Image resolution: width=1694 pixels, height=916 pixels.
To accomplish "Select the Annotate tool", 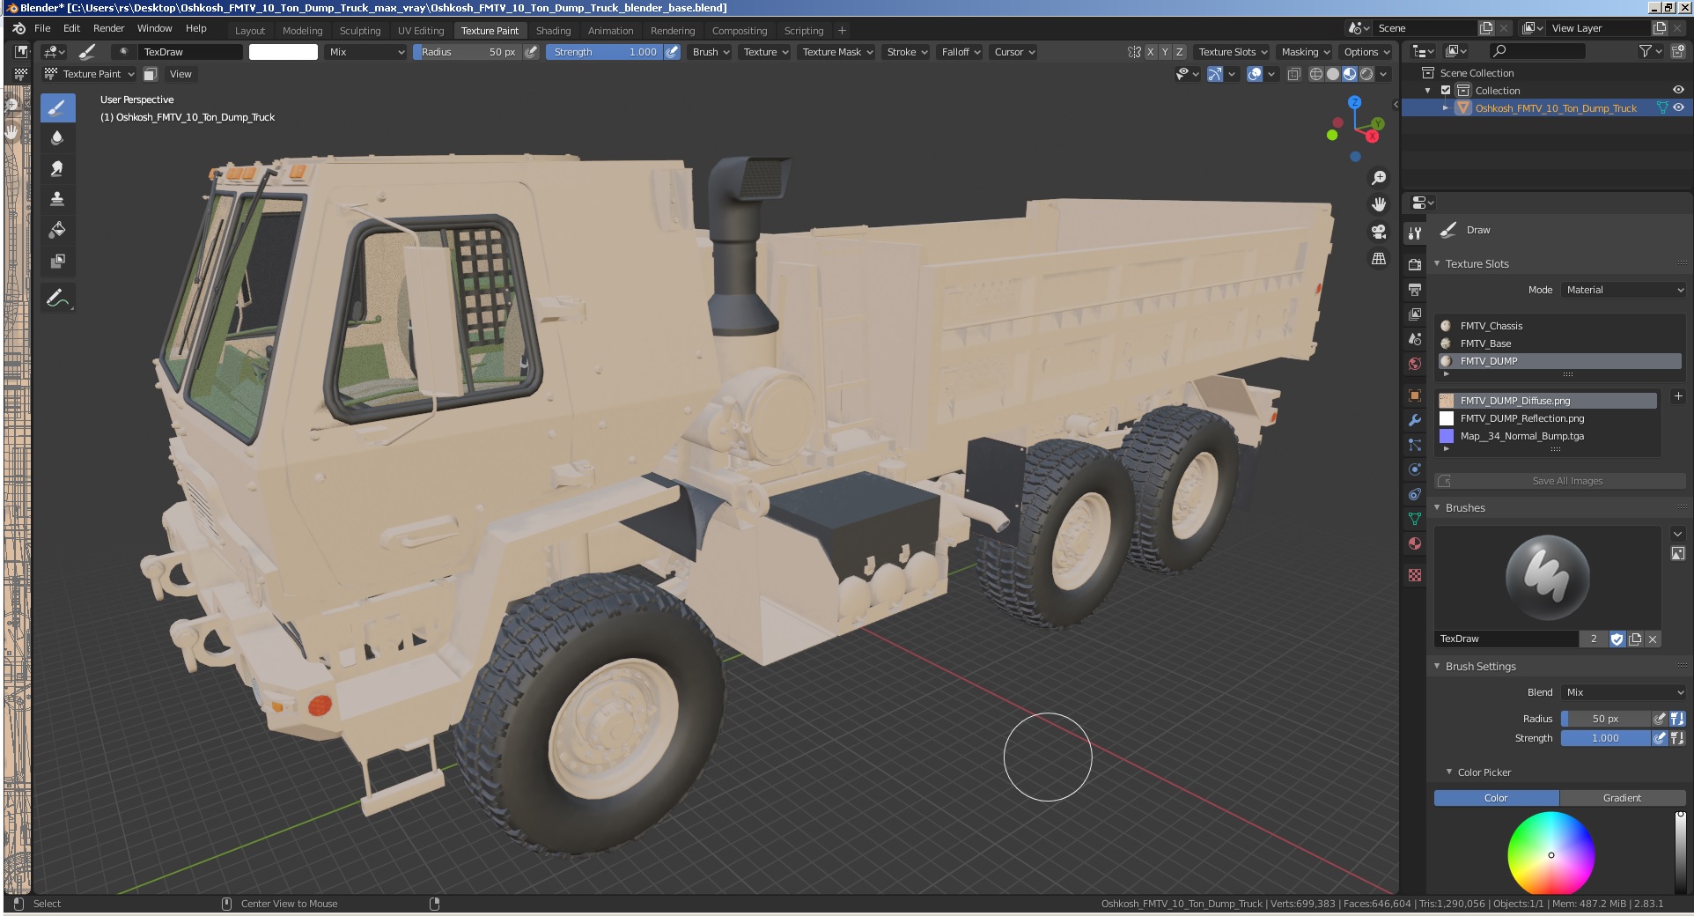I will click(57, 299).
